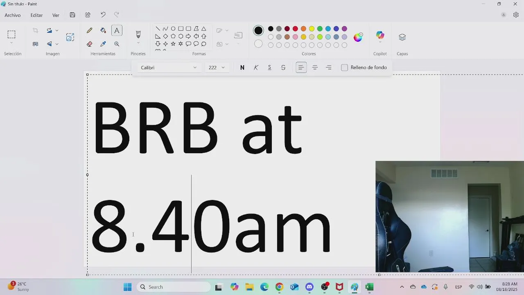Select the Text tool
Viewport: 524px width, 295px height.
tap(117, 30)
